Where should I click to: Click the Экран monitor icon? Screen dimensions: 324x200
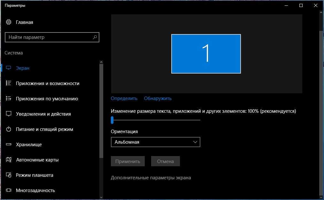(x=9, y=68)
